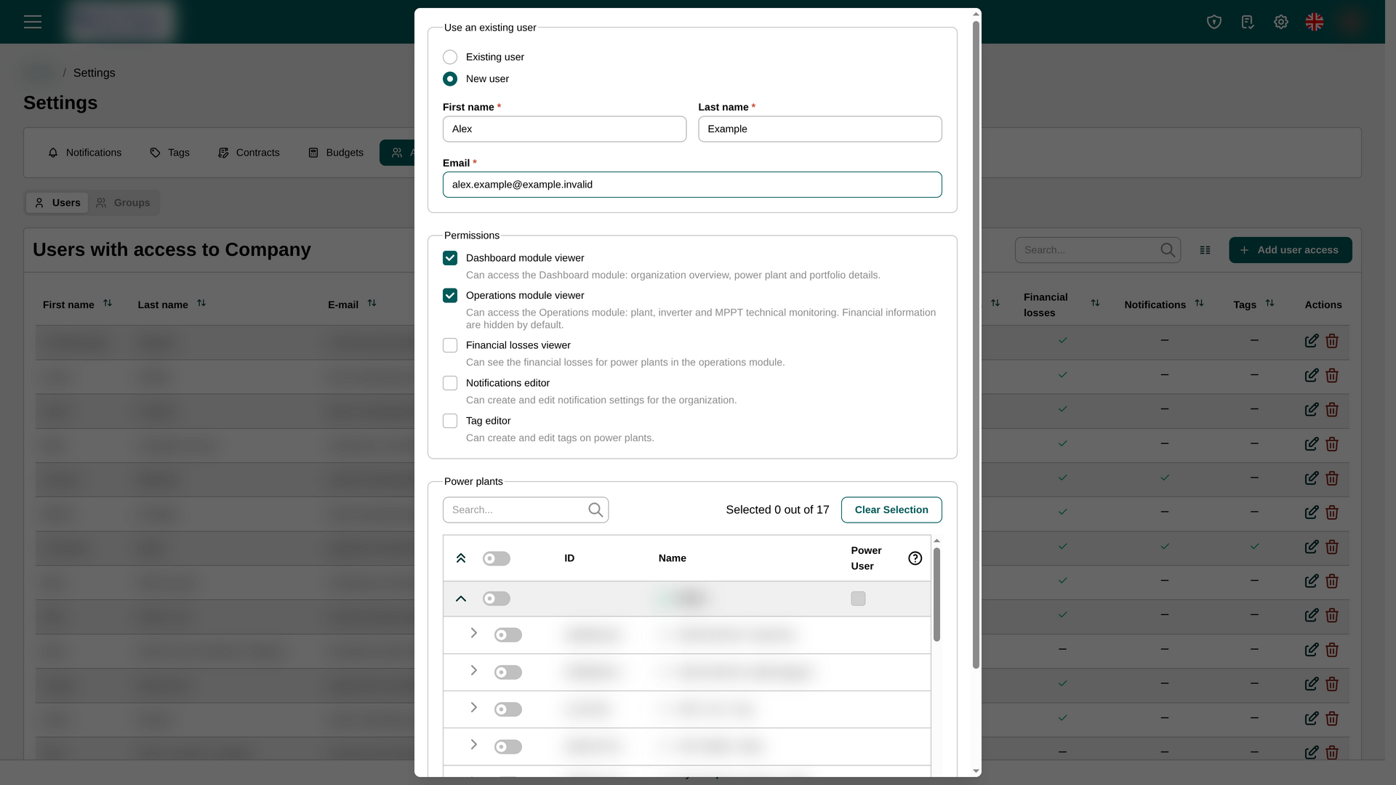Viewport: 1396px width, 785px height.
Task: Click the Clear Selection button
Action: click(x=891, y=510)
